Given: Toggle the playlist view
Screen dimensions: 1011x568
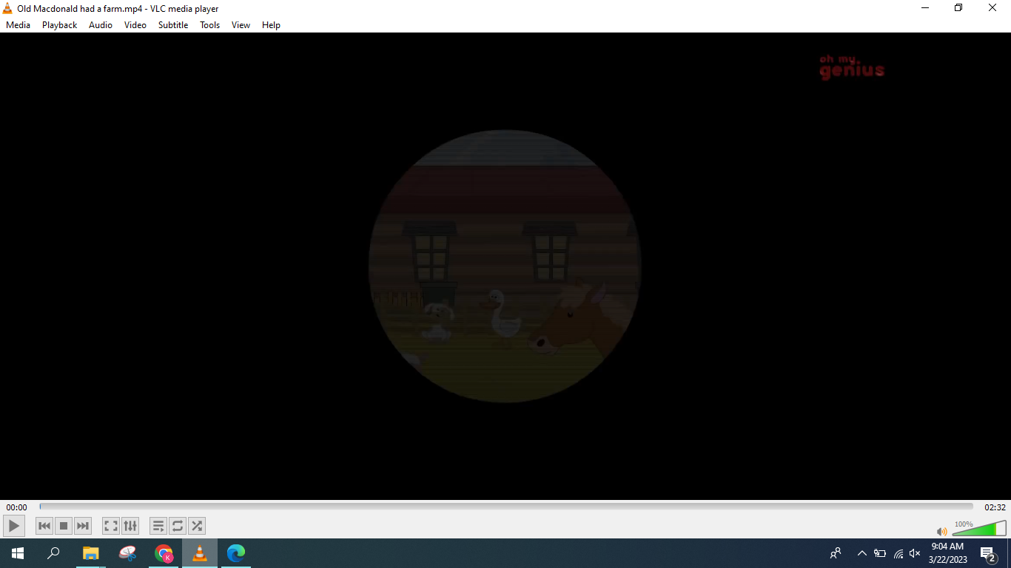Looking at the screenshot, I should pyautogui.click(x=158, y=526).
